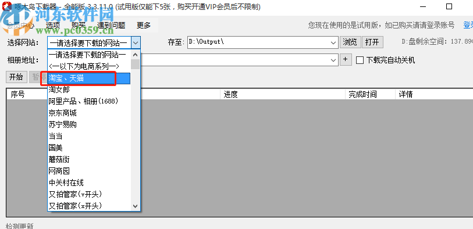Image resolution: width=473 pixels, height=229 pixels.
Task: Click 检测更新 at the bottom
Action: (x=20, y=226)
